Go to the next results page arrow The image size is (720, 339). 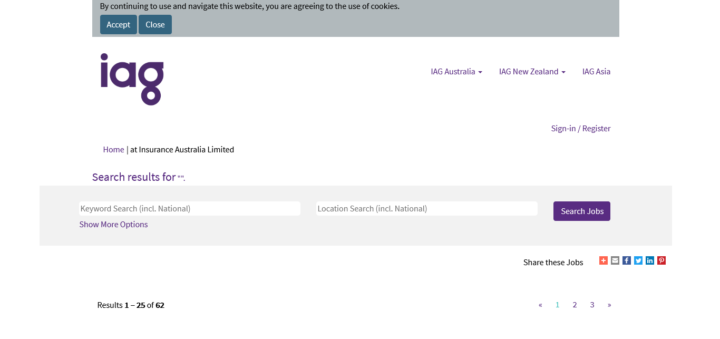pos(609,305)
